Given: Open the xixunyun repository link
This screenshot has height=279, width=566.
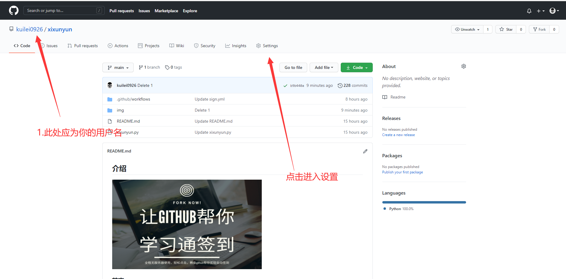Looking at the screenshot, I should click(x=60, y=29).
